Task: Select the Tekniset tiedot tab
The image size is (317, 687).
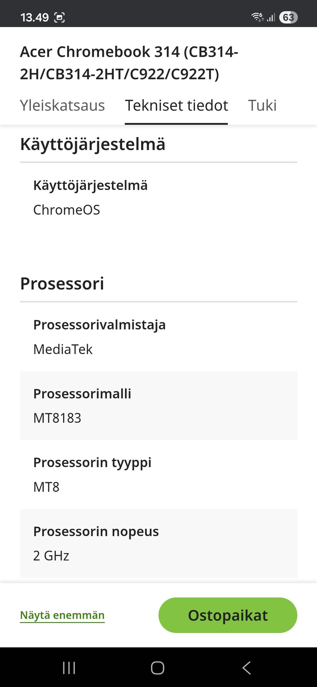Action: point(176,106)
